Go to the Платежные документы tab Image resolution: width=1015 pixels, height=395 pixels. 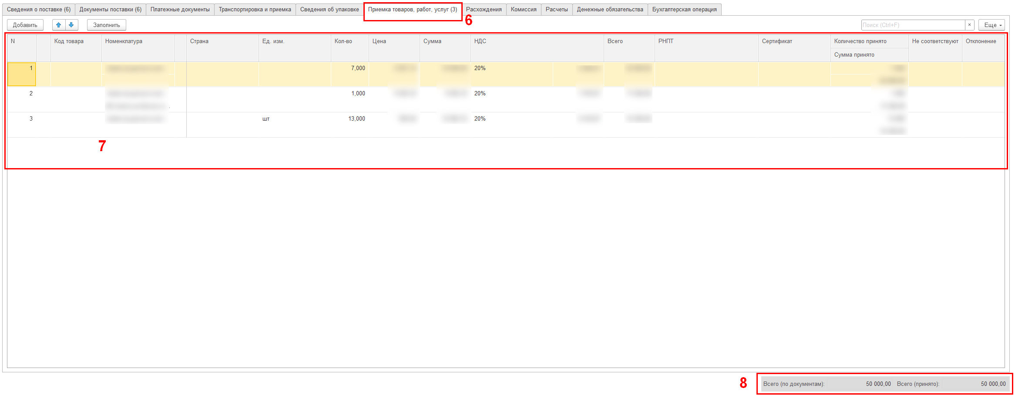pyautogui.click(x=180, y=10)
